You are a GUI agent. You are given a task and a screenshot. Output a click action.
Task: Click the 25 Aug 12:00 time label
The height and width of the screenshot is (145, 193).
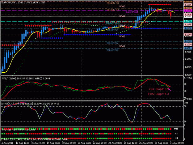[131, 143]
